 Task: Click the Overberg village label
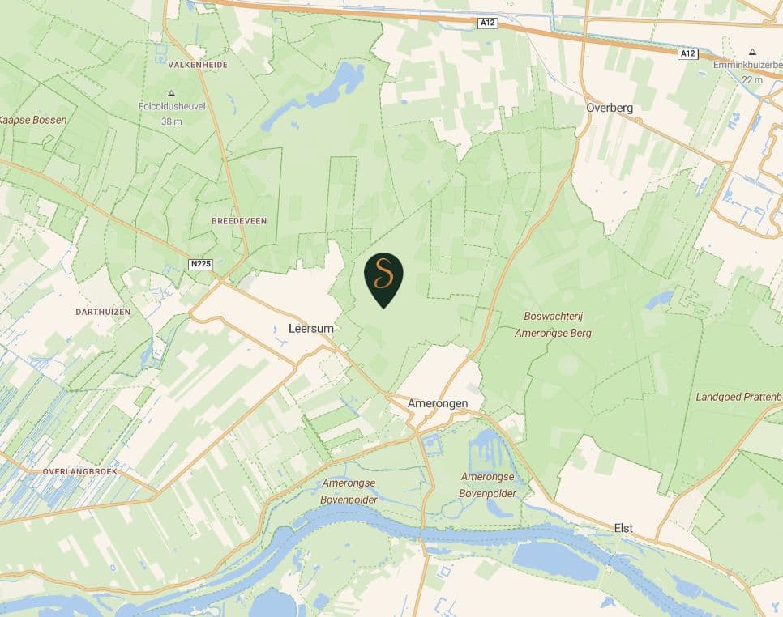(610, 108)
